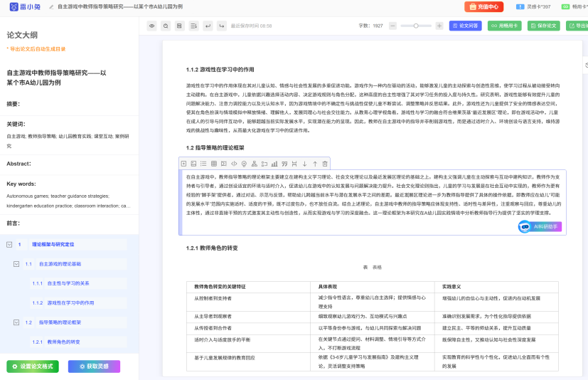Click the 获取灵感 button

pyautogui.click(x=94, y=366)
